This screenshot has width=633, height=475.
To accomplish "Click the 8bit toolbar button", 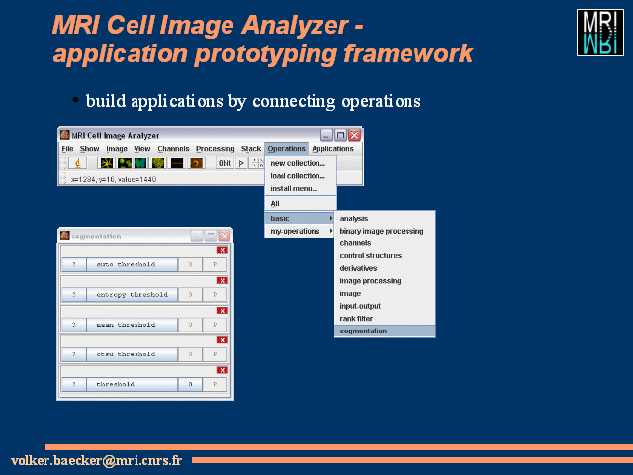I will (x=225, y=163).
